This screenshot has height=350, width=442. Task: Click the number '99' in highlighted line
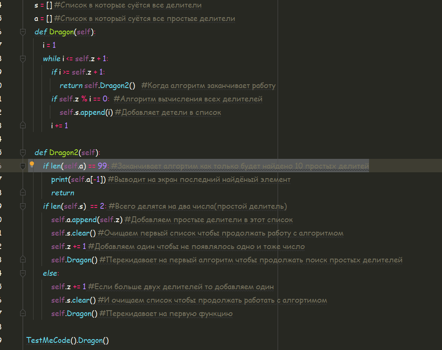pyautogui.click(x=102, y=166)
